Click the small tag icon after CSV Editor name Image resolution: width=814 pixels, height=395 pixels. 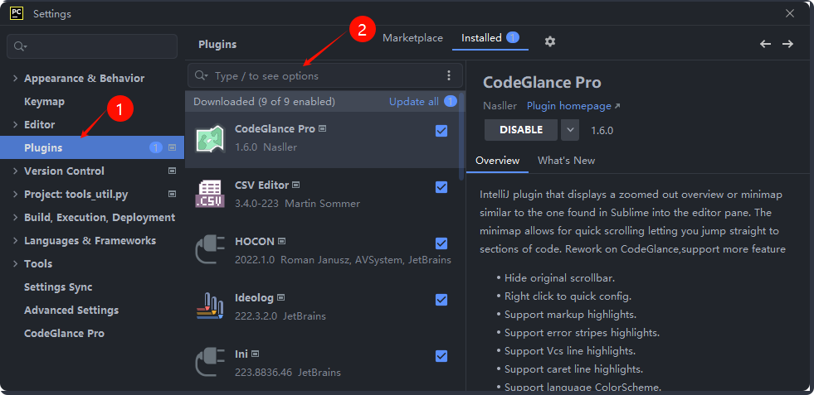(296, 185)
